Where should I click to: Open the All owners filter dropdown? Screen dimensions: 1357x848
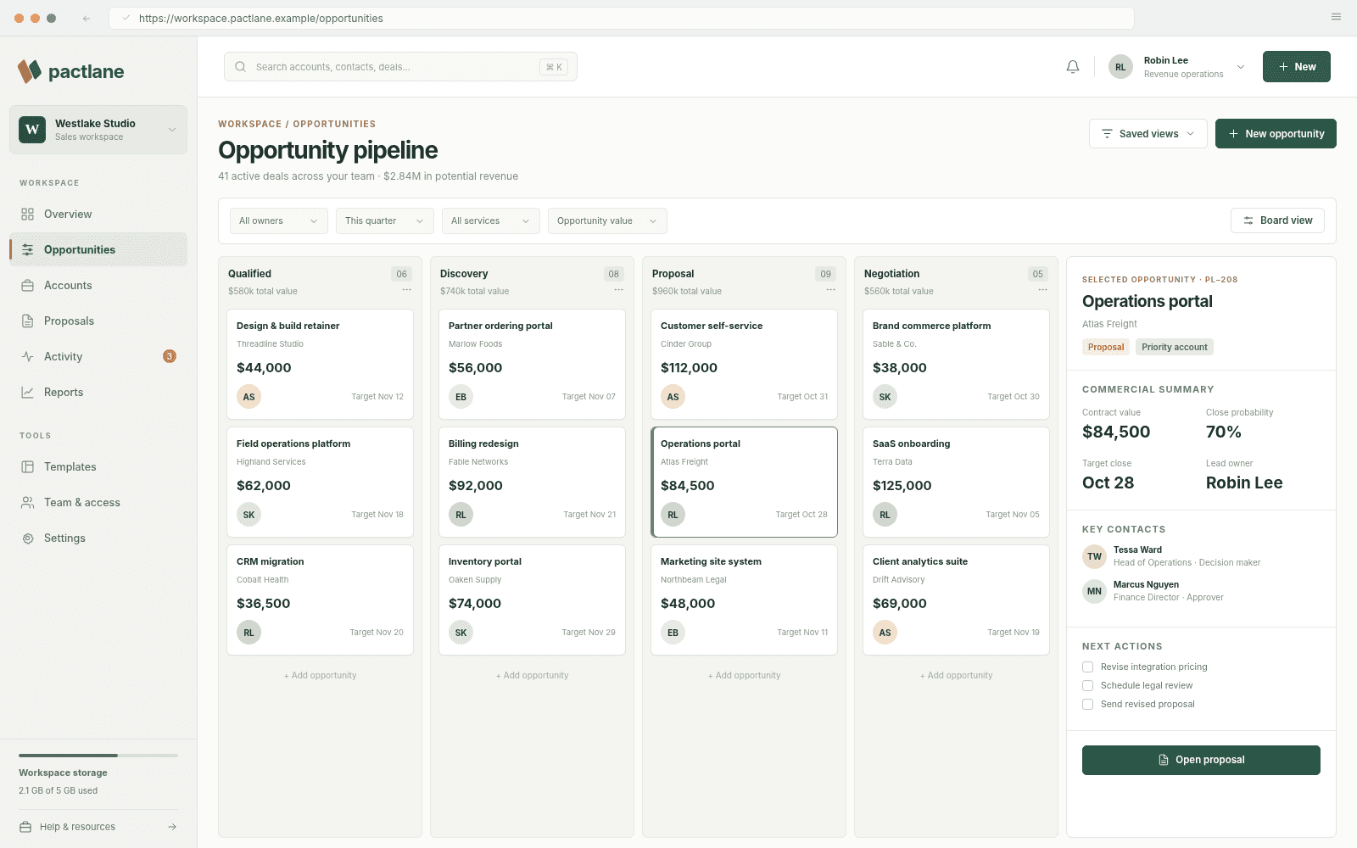click(279, 220)
